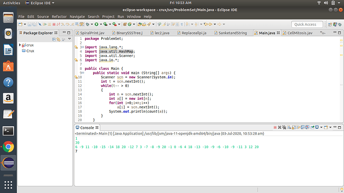344x193 pixels.
Task: Open Terminal from the Ubuntu dock
Action: pos(8,131)
